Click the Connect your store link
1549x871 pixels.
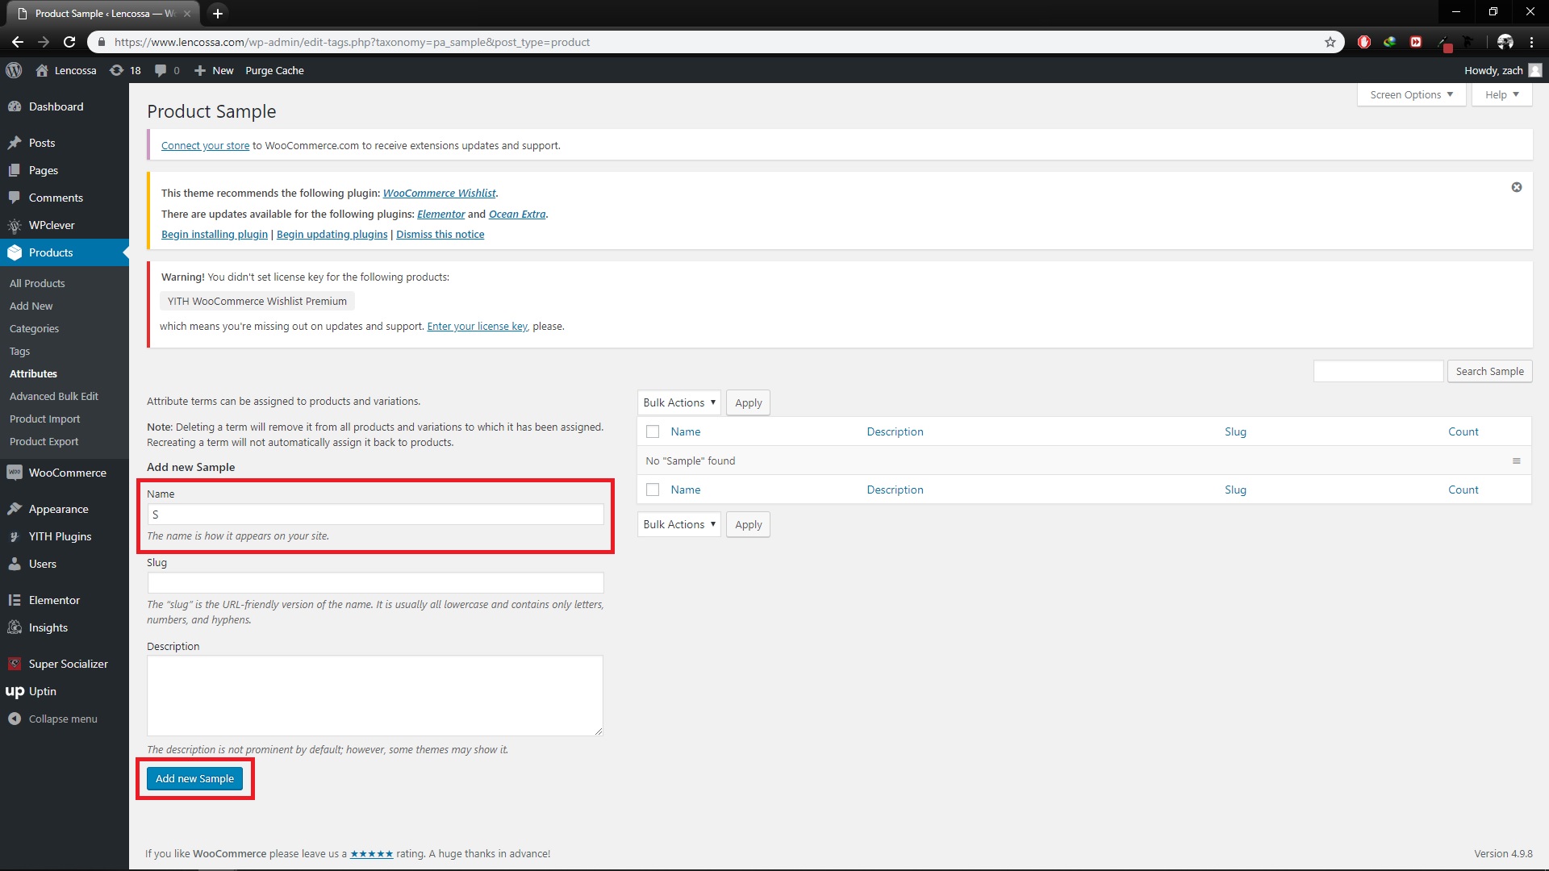click(x=205, y=145)
